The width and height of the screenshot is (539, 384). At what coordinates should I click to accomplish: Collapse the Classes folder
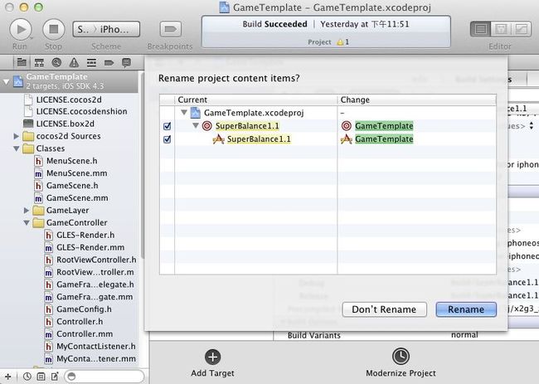(16, 148)
